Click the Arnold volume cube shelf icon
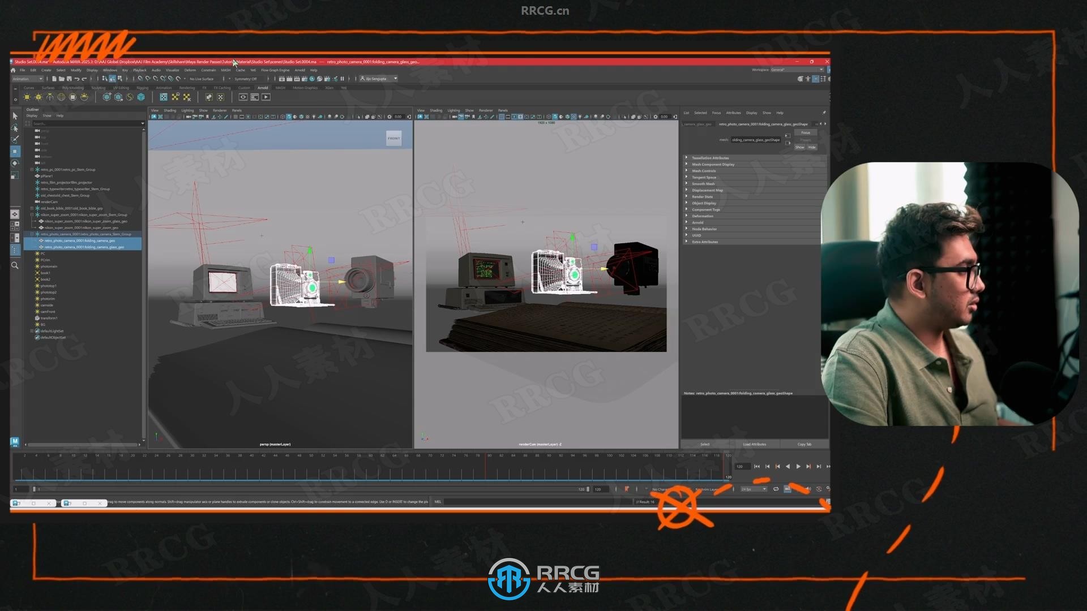 pos(141,97)
